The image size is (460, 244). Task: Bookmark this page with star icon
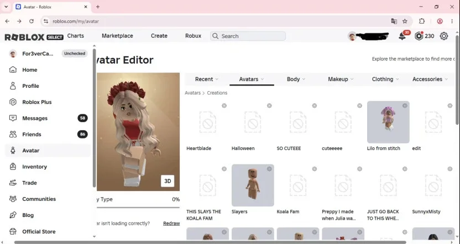pos(405,21)
